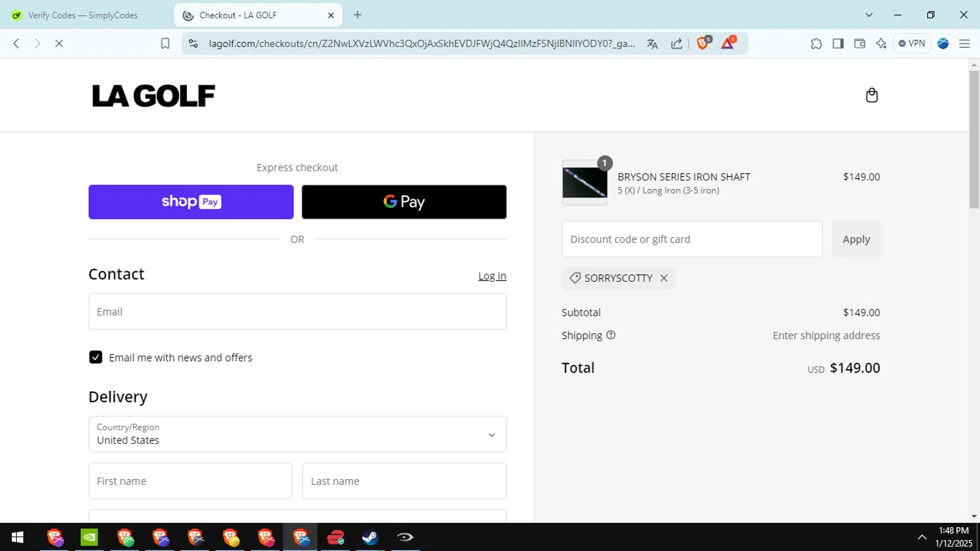Click the browser forward arrow
The image size is (980, 551).
(37, 43)
